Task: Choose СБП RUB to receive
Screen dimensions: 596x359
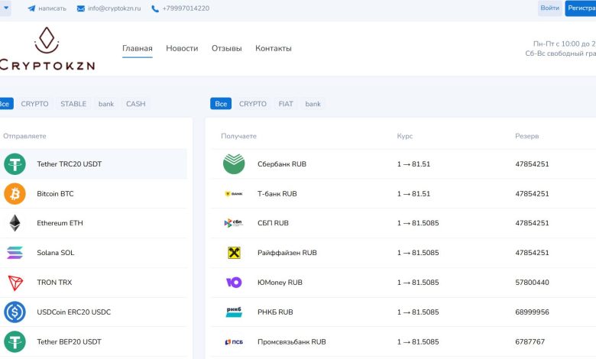Action: pyautogui.click(x=403, y=223)
